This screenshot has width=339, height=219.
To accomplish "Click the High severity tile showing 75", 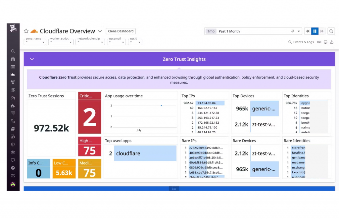I will click(89, 146).
